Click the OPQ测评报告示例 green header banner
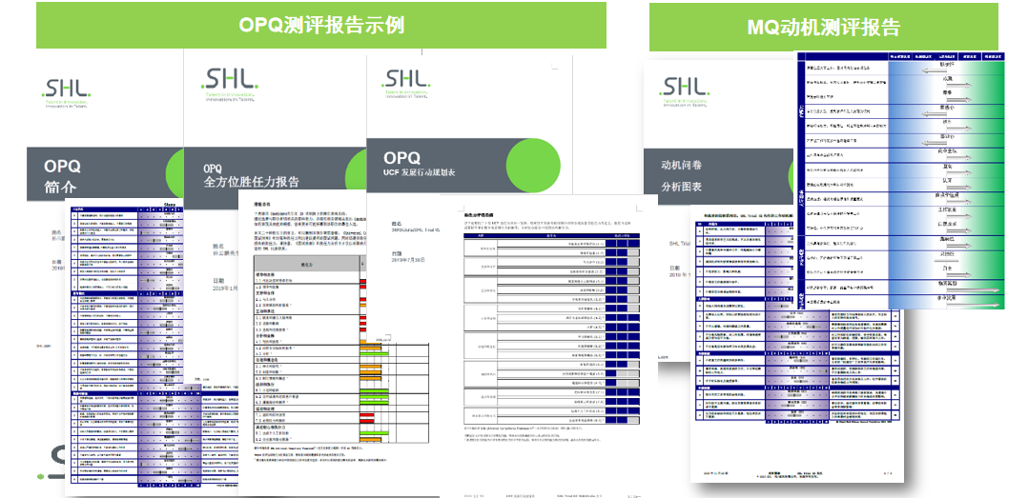Image resolution: width=1028 pixels, height=498 pixels. tap(321, 25)
